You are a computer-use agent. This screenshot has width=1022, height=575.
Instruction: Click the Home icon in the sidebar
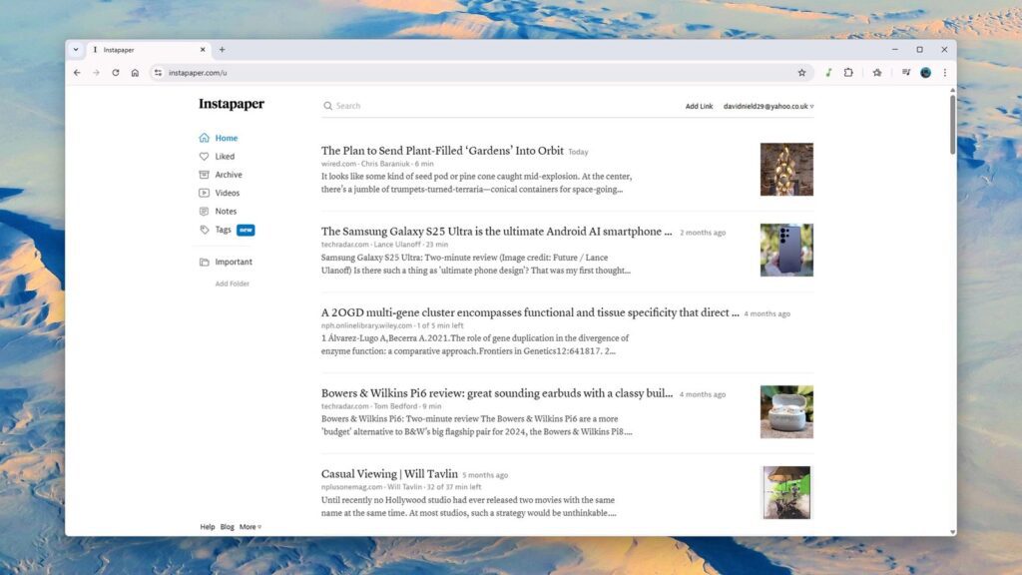(204, 138)
